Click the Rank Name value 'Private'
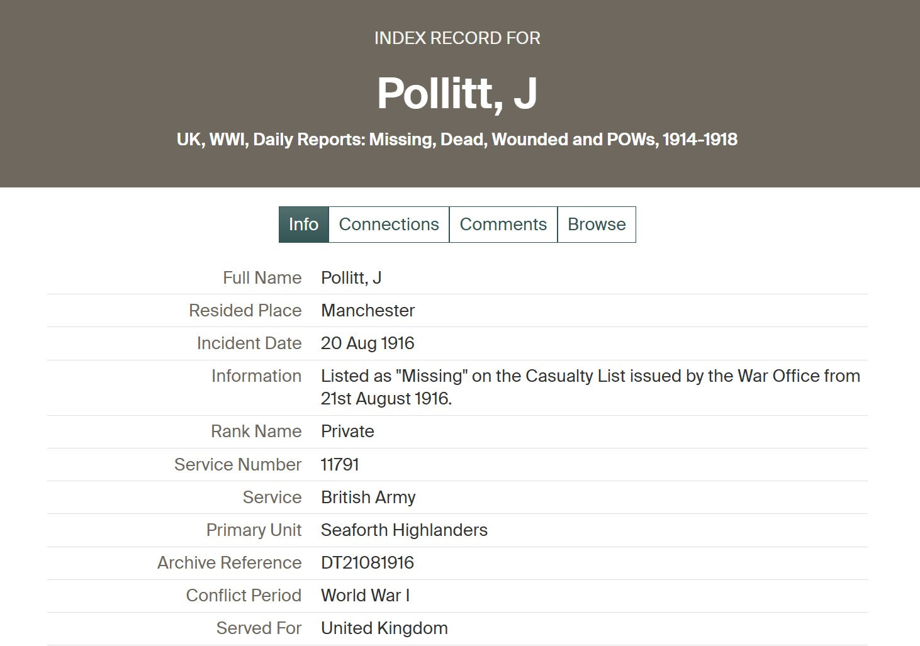Screen dimensions: 920x646 tap(347, 432)
